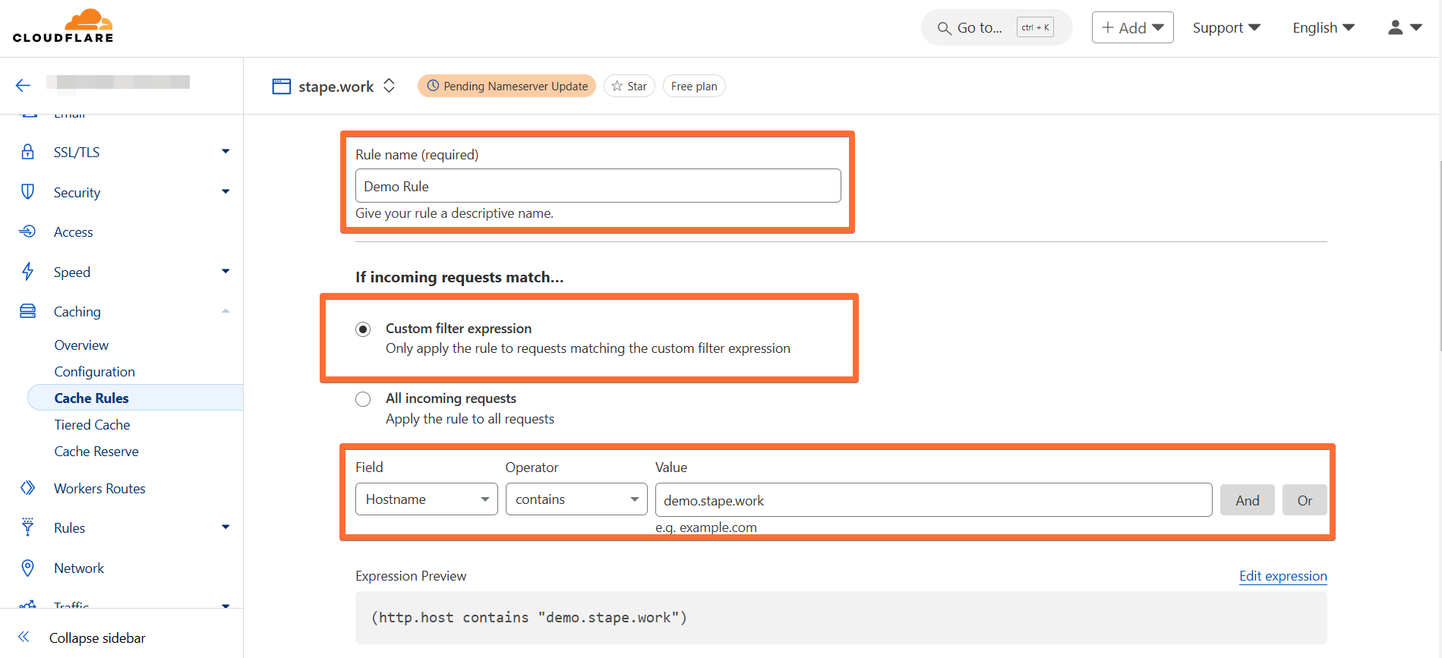Click the Access icon in sidebar
The width and height of the screenshot is (1442, 658).
click(28, 231)
